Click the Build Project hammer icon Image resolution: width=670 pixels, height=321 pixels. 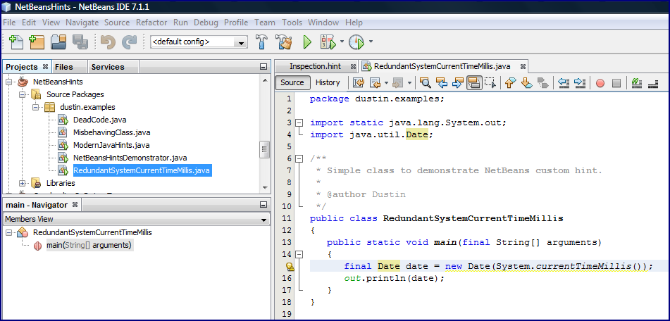[x=261, y=42]
